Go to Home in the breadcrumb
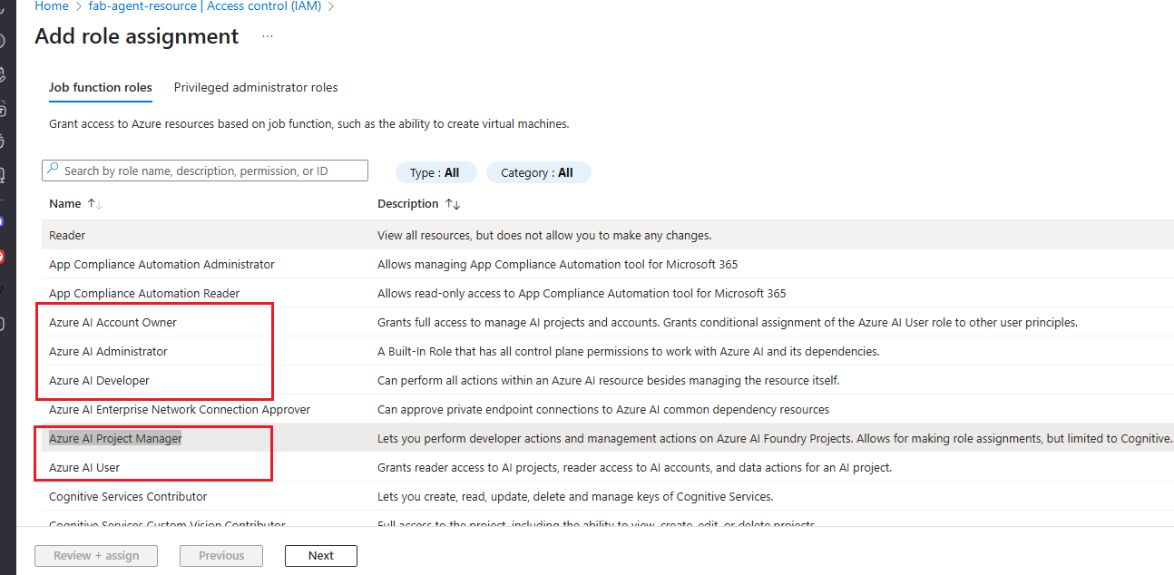 pos(52,6)
